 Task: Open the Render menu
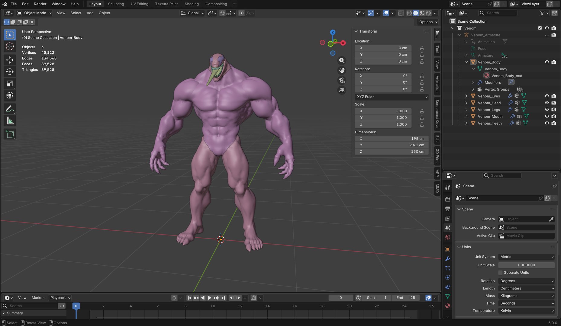click(x=40, y=4)
